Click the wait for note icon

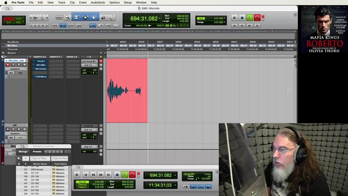pyautogui.click(x=186, y=187)
